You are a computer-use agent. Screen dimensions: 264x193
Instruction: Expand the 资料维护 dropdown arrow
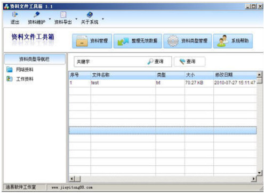[50, 19]
